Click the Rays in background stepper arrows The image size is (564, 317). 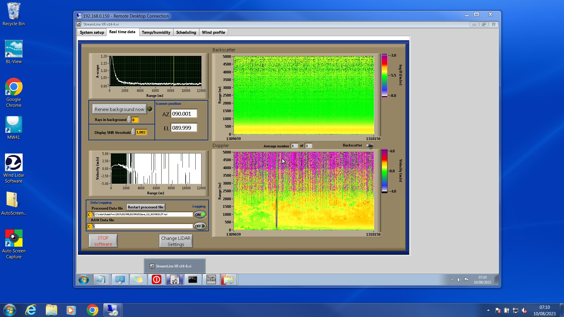click(129, 120)
